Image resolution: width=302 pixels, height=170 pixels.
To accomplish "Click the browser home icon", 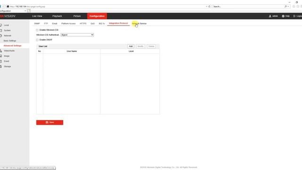I will 294,6.
